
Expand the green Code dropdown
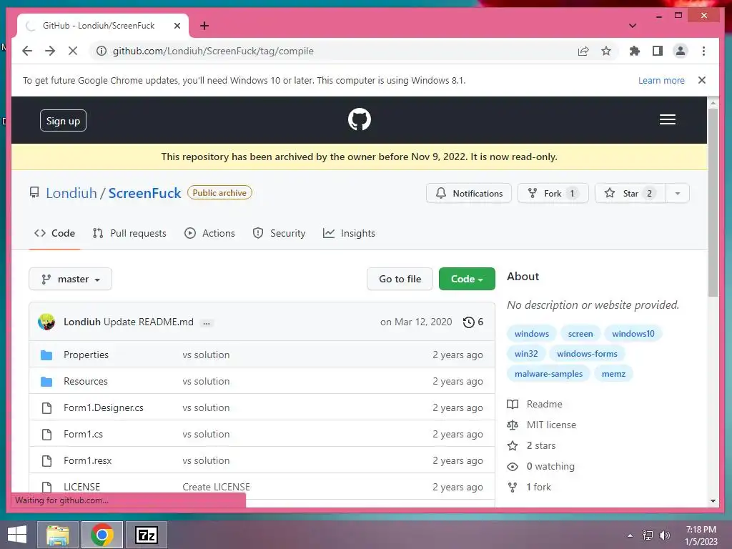click(467, 280)
